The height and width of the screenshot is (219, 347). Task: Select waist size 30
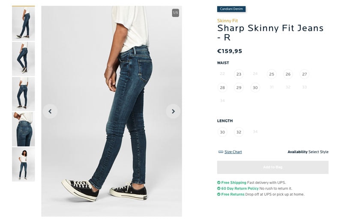pyautogui.click(x=255, y=88)
